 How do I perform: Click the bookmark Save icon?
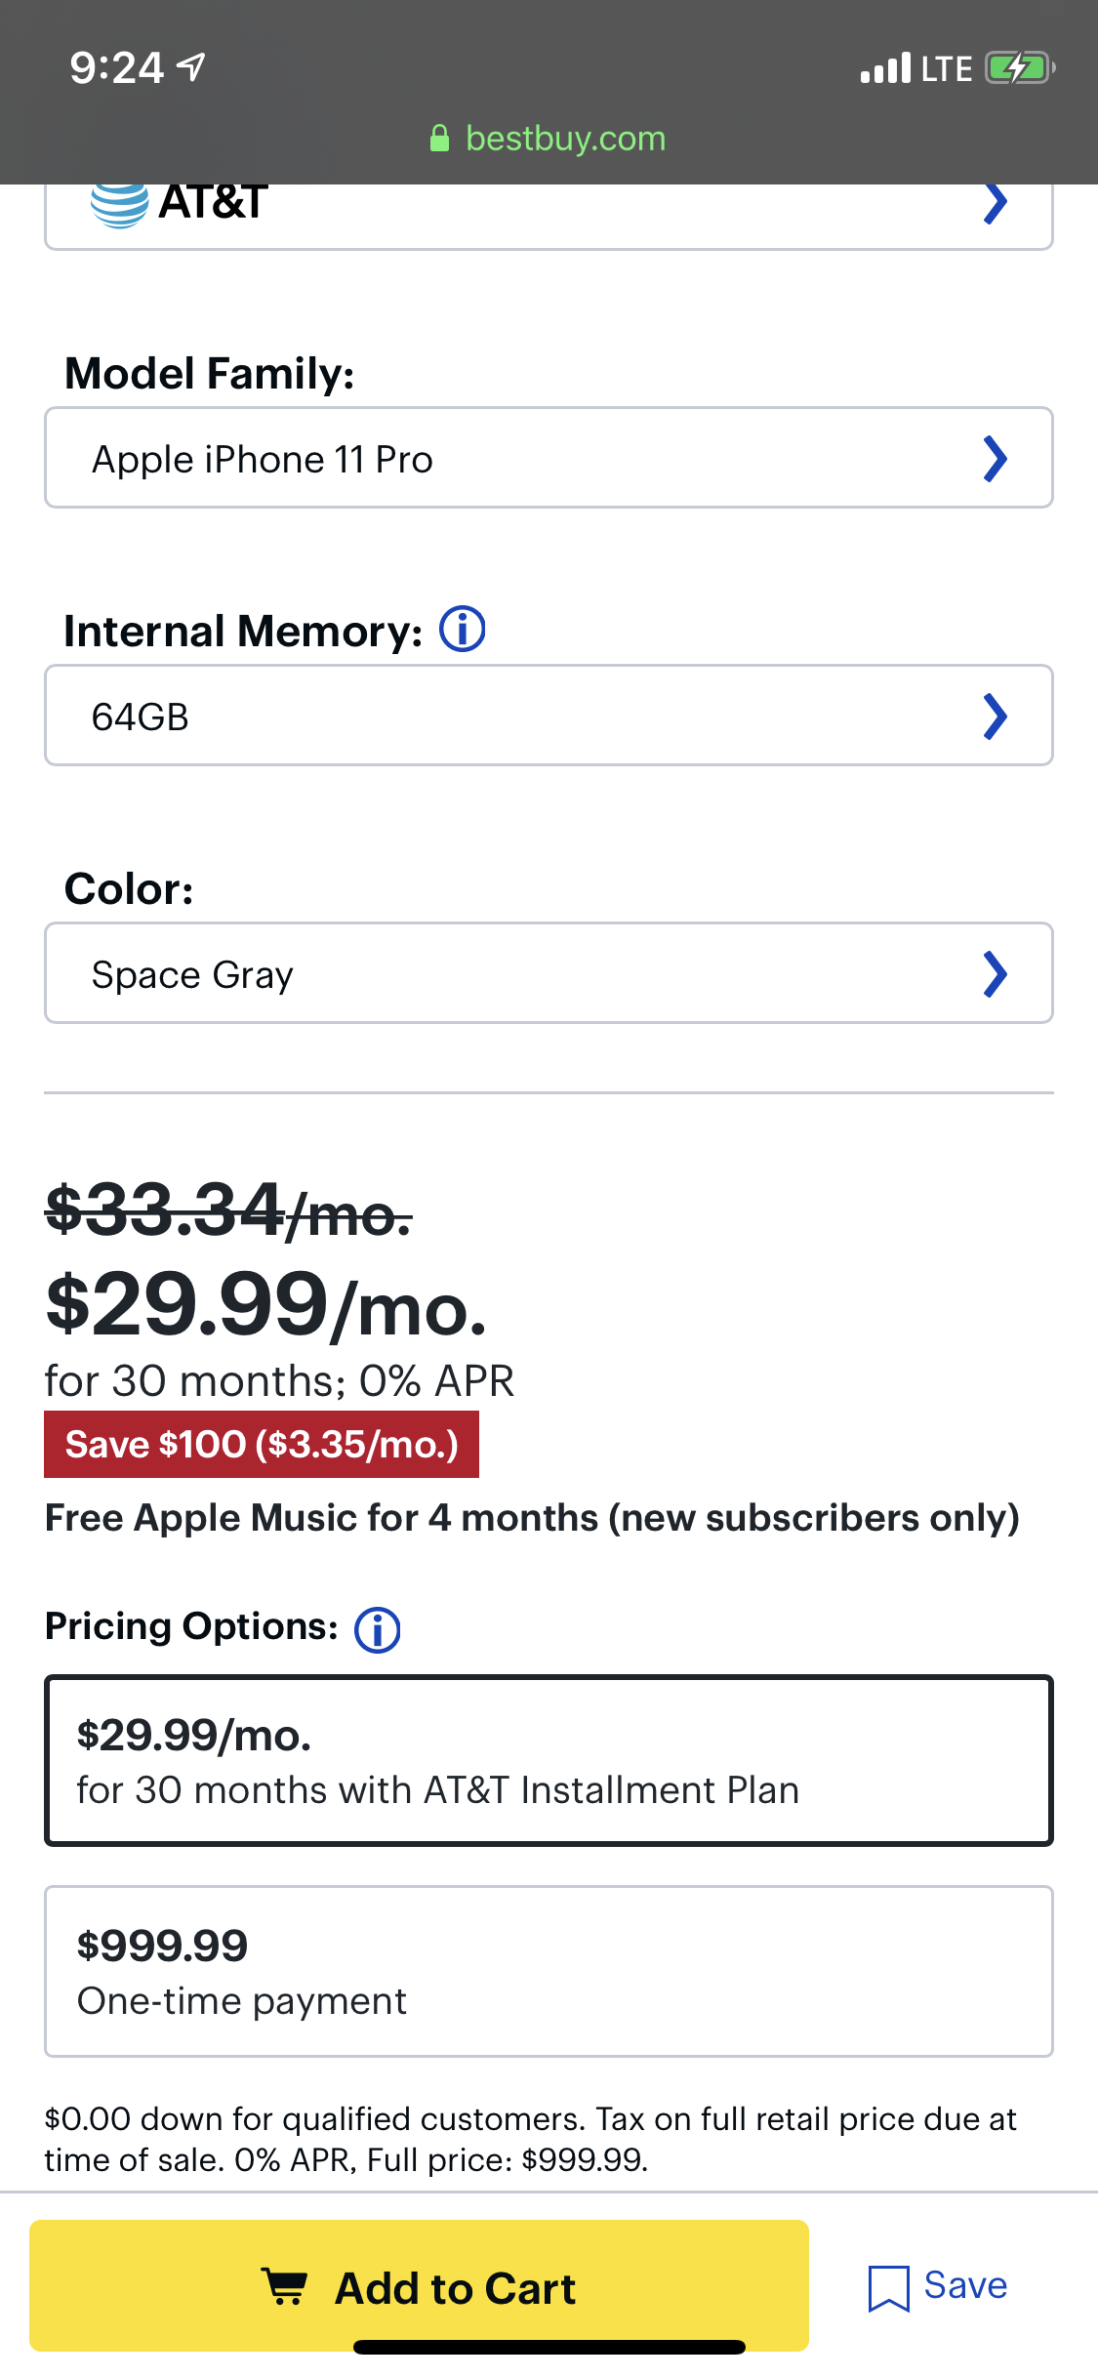(888, 2287)
